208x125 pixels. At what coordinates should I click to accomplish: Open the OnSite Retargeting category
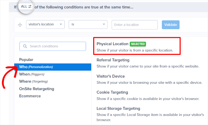point(37,89)
